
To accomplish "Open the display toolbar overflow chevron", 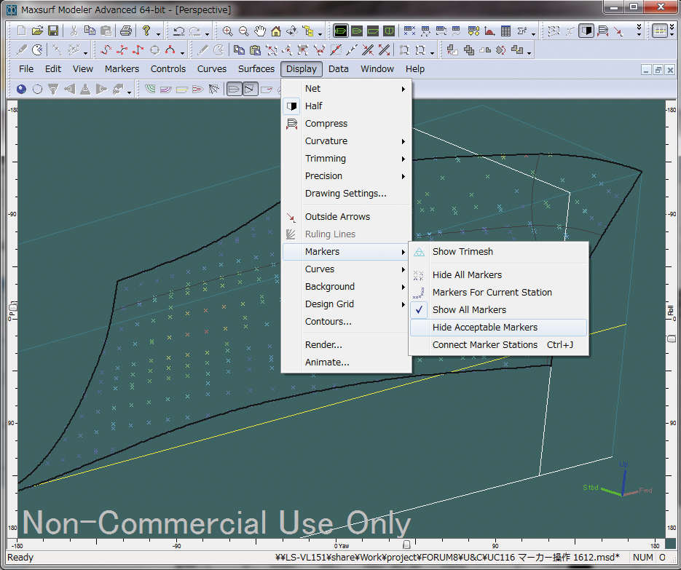I will (x=639, y=31).
